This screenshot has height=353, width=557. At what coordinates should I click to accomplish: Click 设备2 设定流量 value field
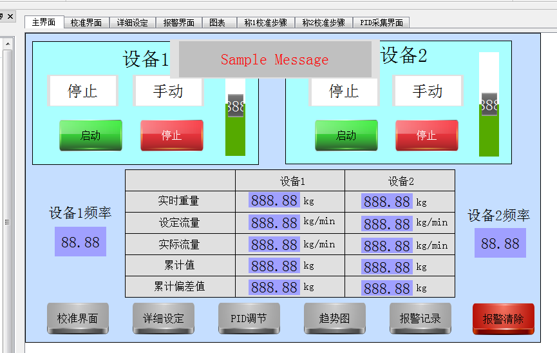387,224
